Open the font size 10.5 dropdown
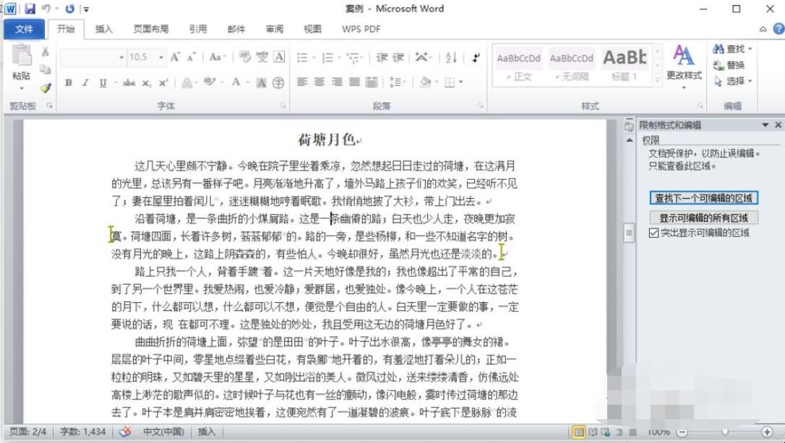Viewport: 785px width, 443px height. [161, 58]
